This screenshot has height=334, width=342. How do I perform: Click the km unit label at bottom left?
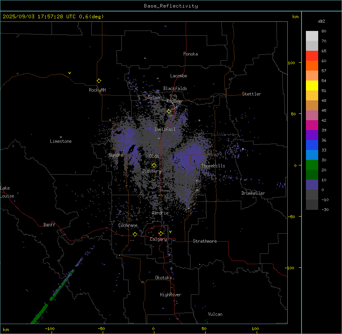click(x=6, y=329)
